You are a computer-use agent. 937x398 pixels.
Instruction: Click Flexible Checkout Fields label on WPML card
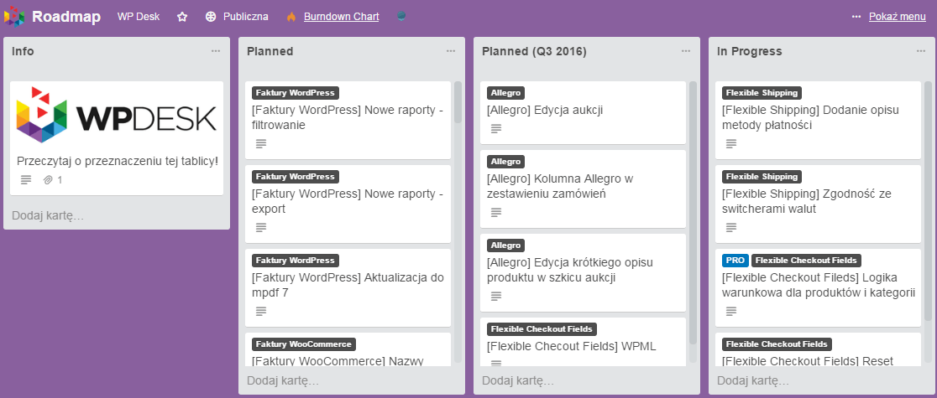542,328
